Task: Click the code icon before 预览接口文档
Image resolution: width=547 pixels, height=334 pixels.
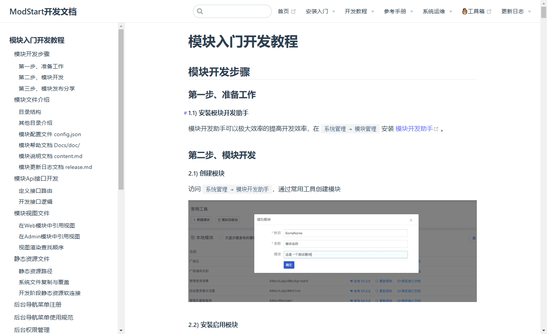Action: pos(398,281)
